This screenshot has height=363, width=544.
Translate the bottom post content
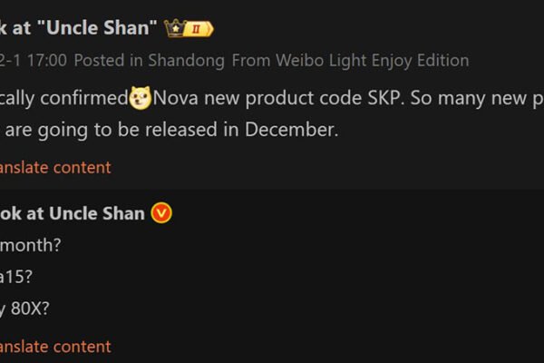(x=56, y=347)
